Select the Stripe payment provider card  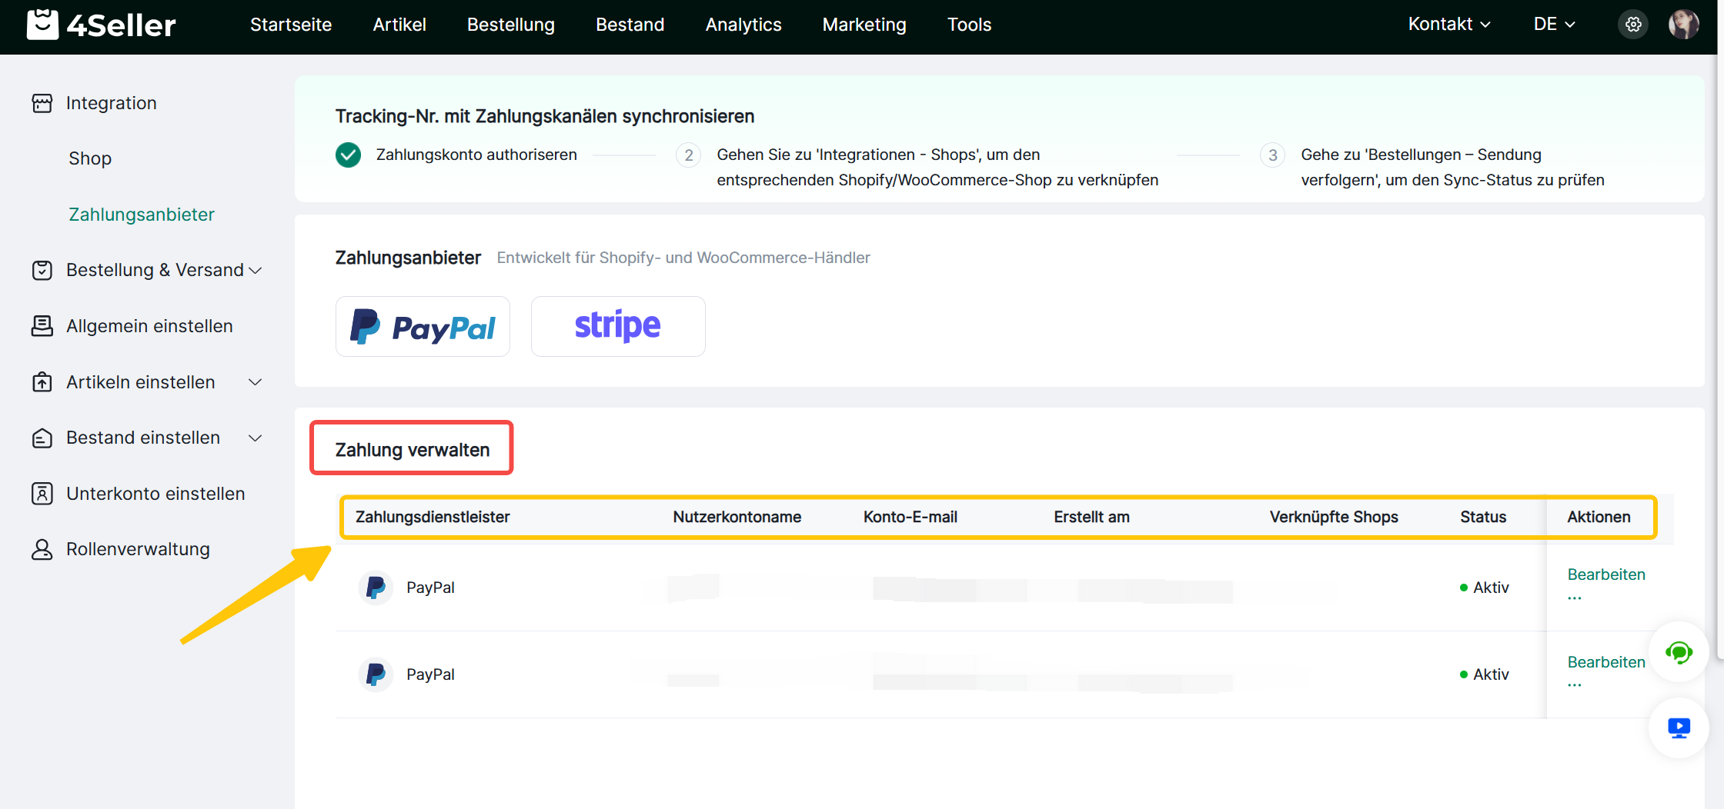[617, 327]
